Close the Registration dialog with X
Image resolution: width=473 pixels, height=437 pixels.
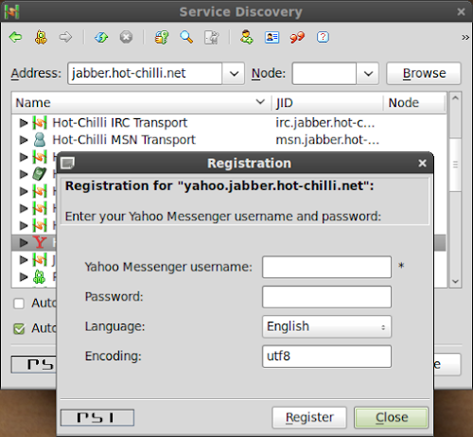pyautogui.click(x=422, y=163)
